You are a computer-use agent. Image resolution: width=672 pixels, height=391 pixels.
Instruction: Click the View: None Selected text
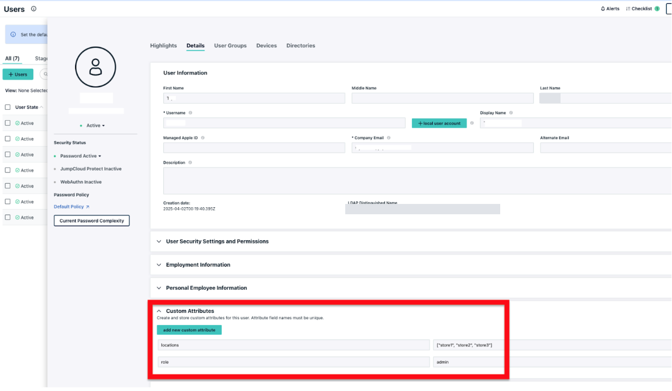coord(26,90)
